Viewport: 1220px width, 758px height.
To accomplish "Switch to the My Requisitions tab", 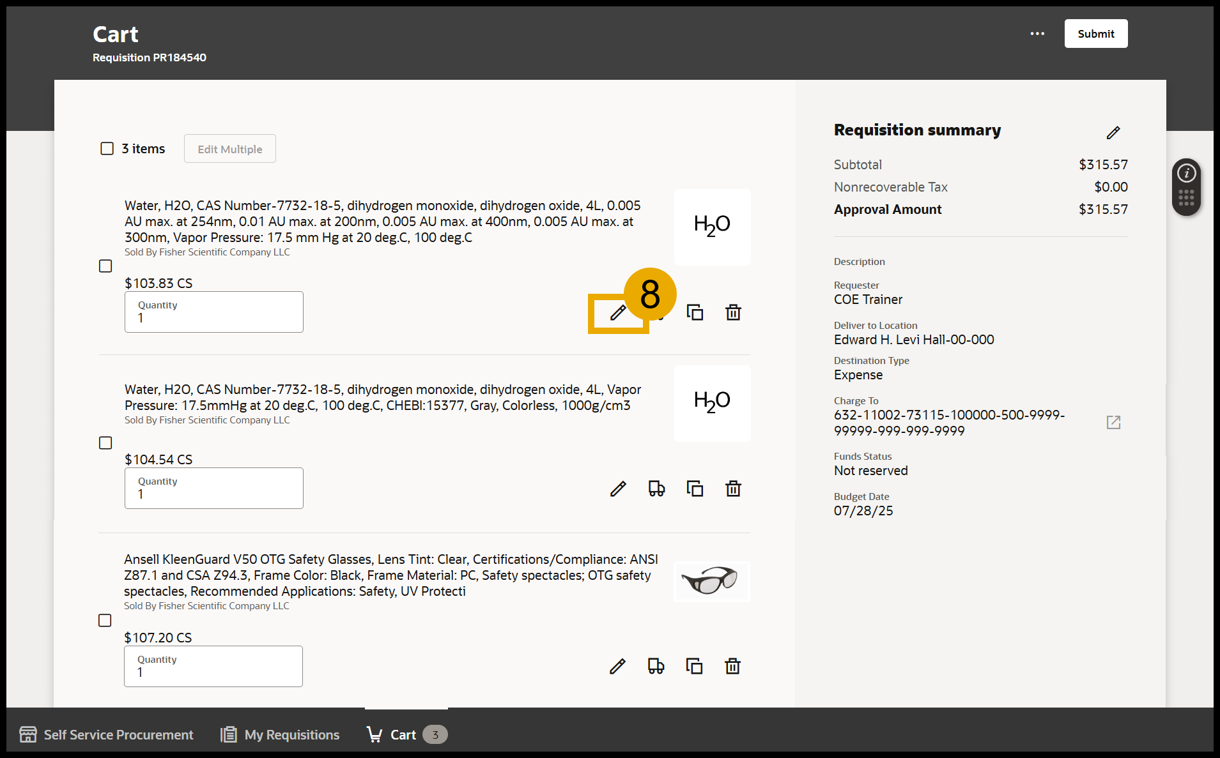I will tap(279, 734).
